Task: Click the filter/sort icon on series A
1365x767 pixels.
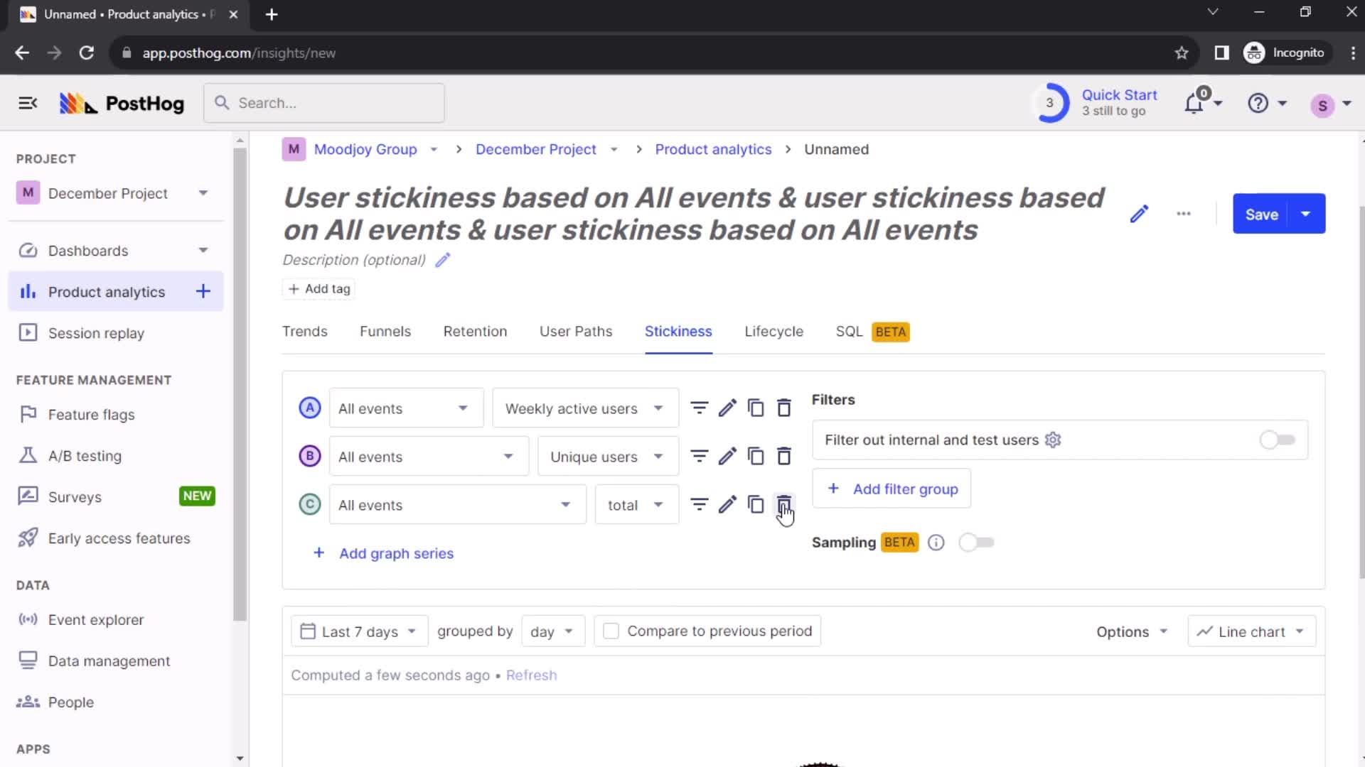Action: [x=700, y=408]
